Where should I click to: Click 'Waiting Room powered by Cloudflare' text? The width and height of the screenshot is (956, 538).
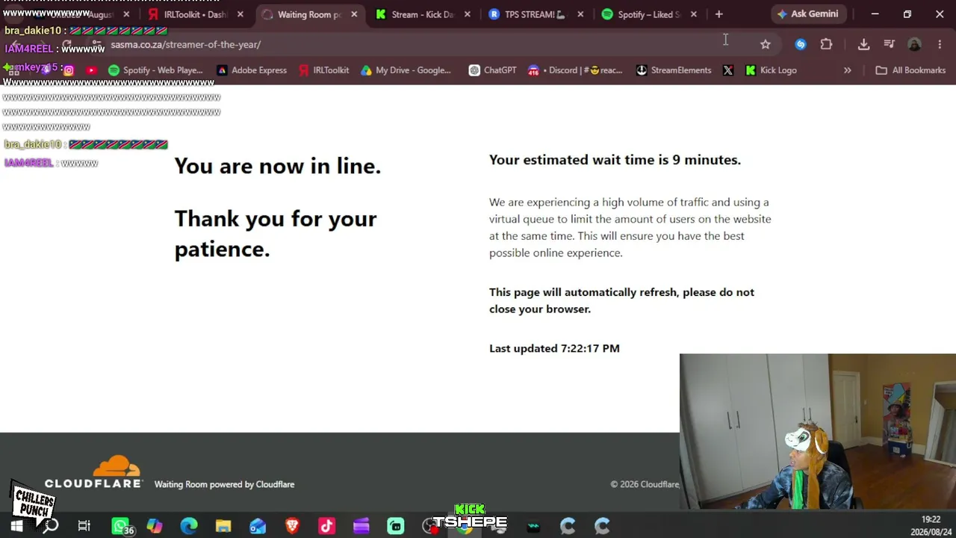[x=224, y=484]
